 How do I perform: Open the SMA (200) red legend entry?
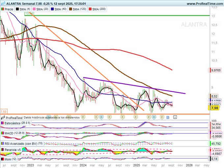[x=97, y=9]
